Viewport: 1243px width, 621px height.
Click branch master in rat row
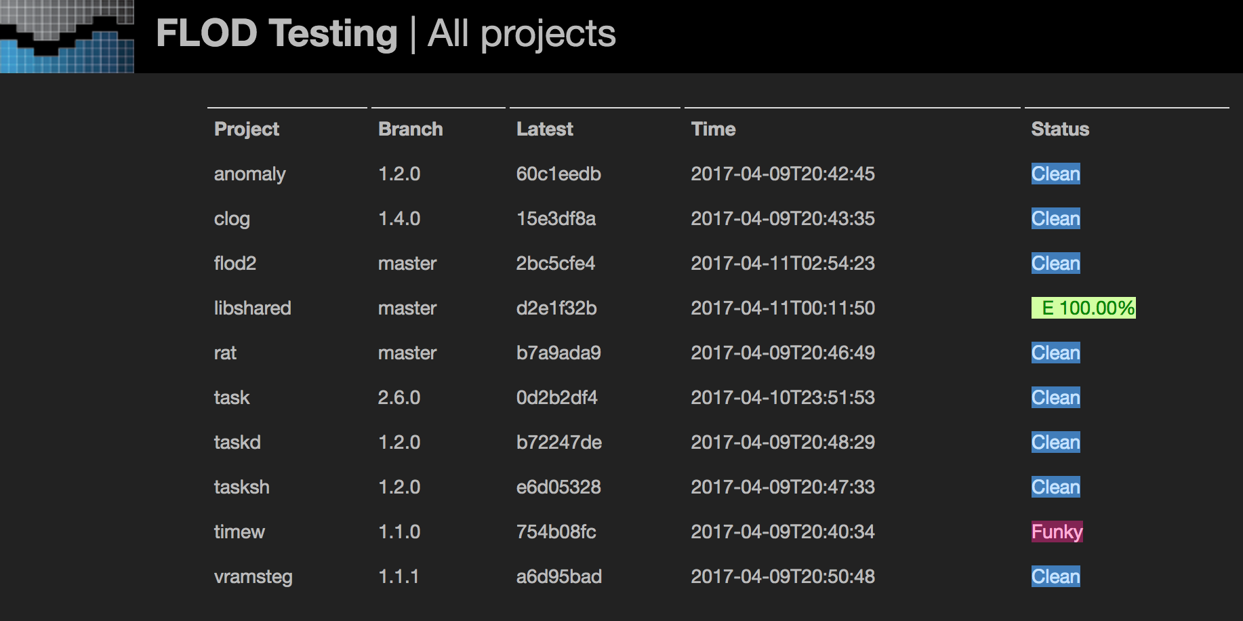click(x=407, y=353)
